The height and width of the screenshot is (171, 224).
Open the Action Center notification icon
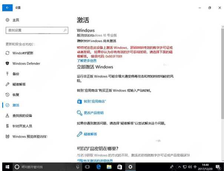pyautogui.click(x=218, y=167)
